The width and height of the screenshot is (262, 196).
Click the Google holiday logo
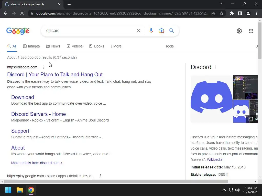[x=18, y=31]
